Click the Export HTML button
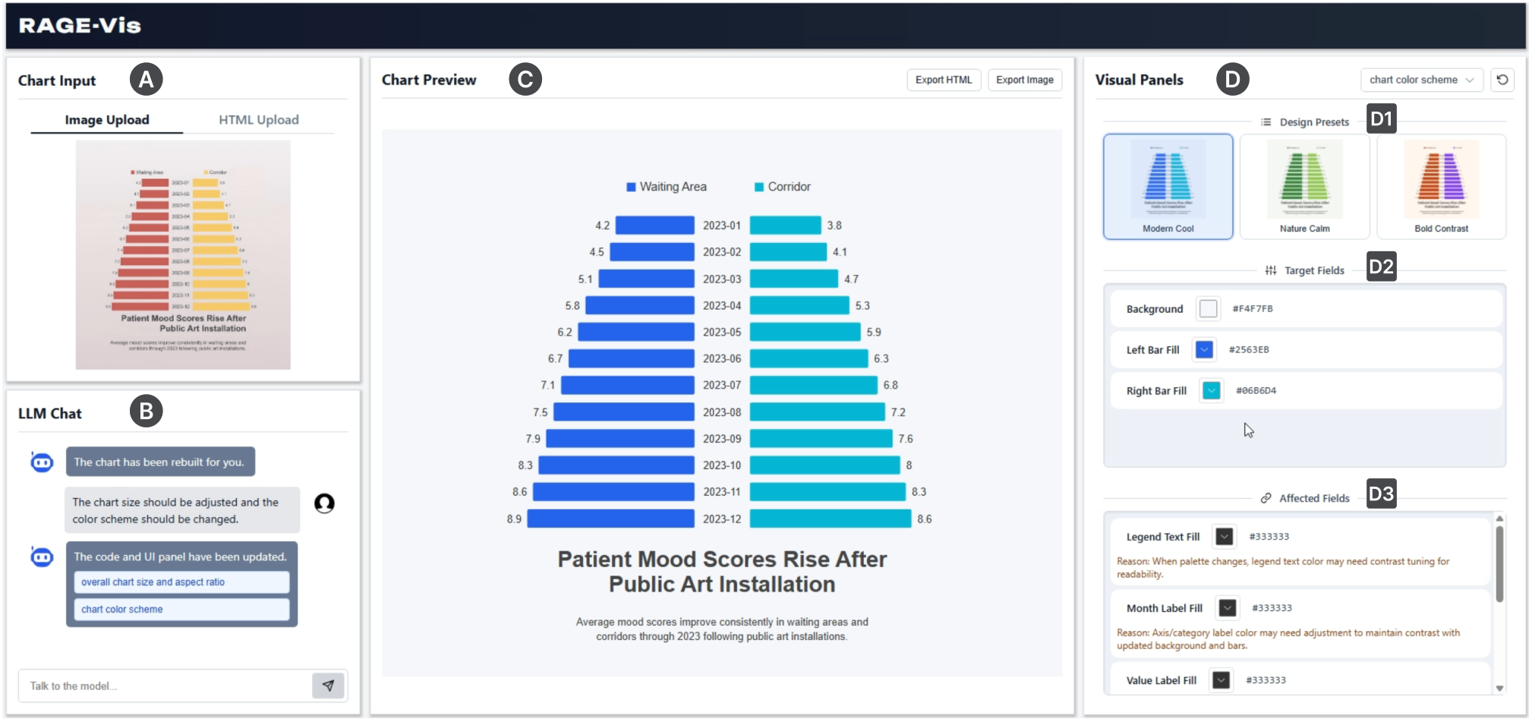Screen dimensions: 1532x722 944,80
